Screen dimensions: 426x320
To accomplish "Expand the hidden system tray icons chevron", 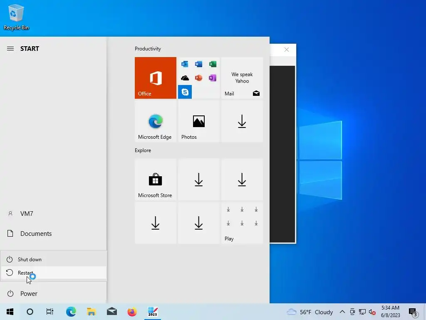I will coord(342,312).
